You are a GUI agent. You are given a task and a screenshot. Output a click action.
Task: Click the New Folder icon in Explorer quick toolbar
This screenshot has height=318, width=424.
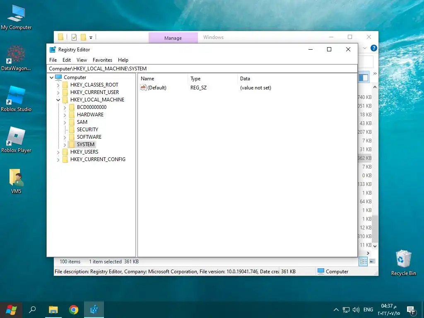[83, 37]
